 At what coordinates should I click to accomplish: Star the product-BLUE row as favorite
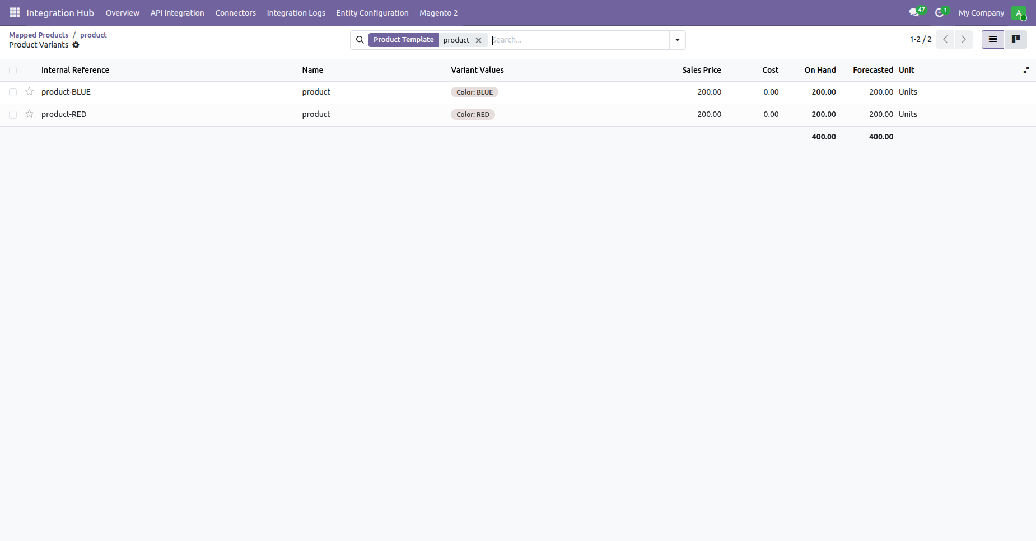click(30, 92)
